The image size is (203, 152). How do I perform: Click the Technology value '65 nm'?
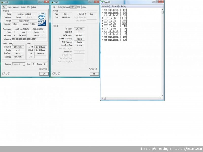click(15, 24)
